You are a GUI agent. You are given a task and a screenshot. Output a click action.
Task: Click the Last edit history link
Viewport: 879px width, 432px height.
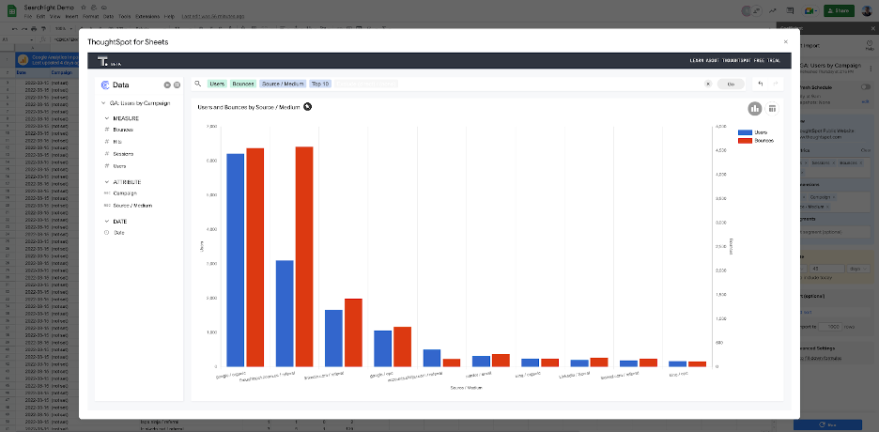coord(212,17)
